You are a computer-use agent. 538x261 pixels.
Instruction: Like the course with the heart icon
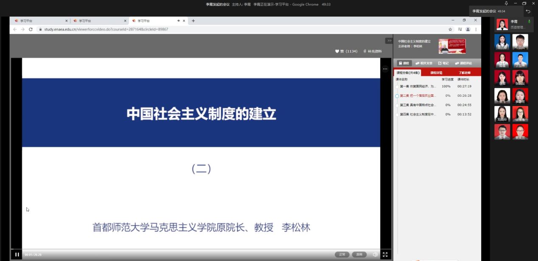pyautogui.click(x=337, y=51)
